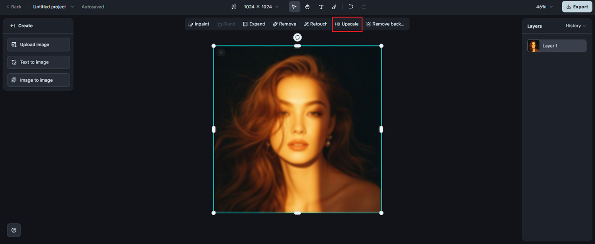Open the History dropdown
This screenshot has height=244, width=595.
click(x=576, y=26)
